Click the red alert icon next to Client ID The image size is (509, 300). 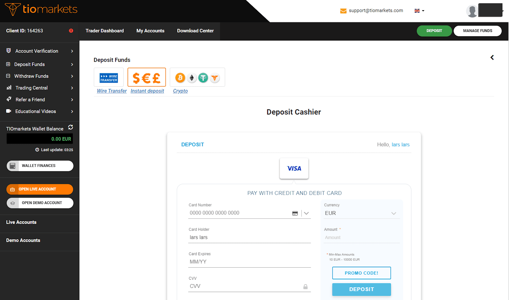[x=71, y=31]
